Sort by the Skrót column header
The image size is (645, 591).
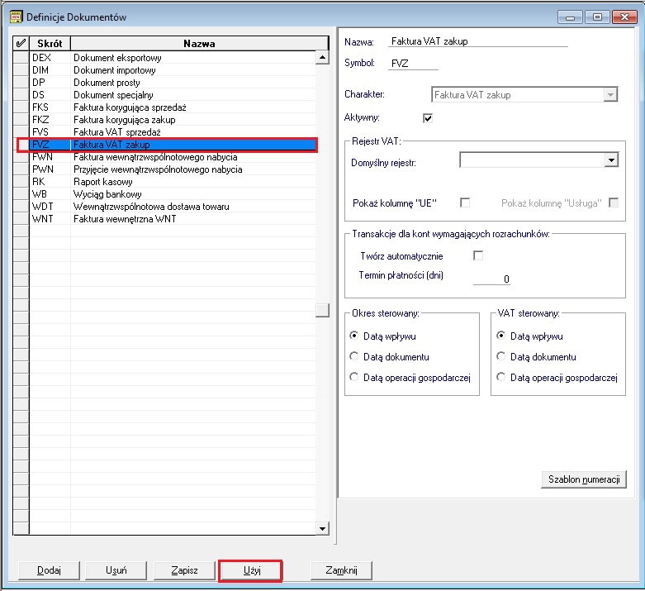pyautogui.click(x=50, y=43)
